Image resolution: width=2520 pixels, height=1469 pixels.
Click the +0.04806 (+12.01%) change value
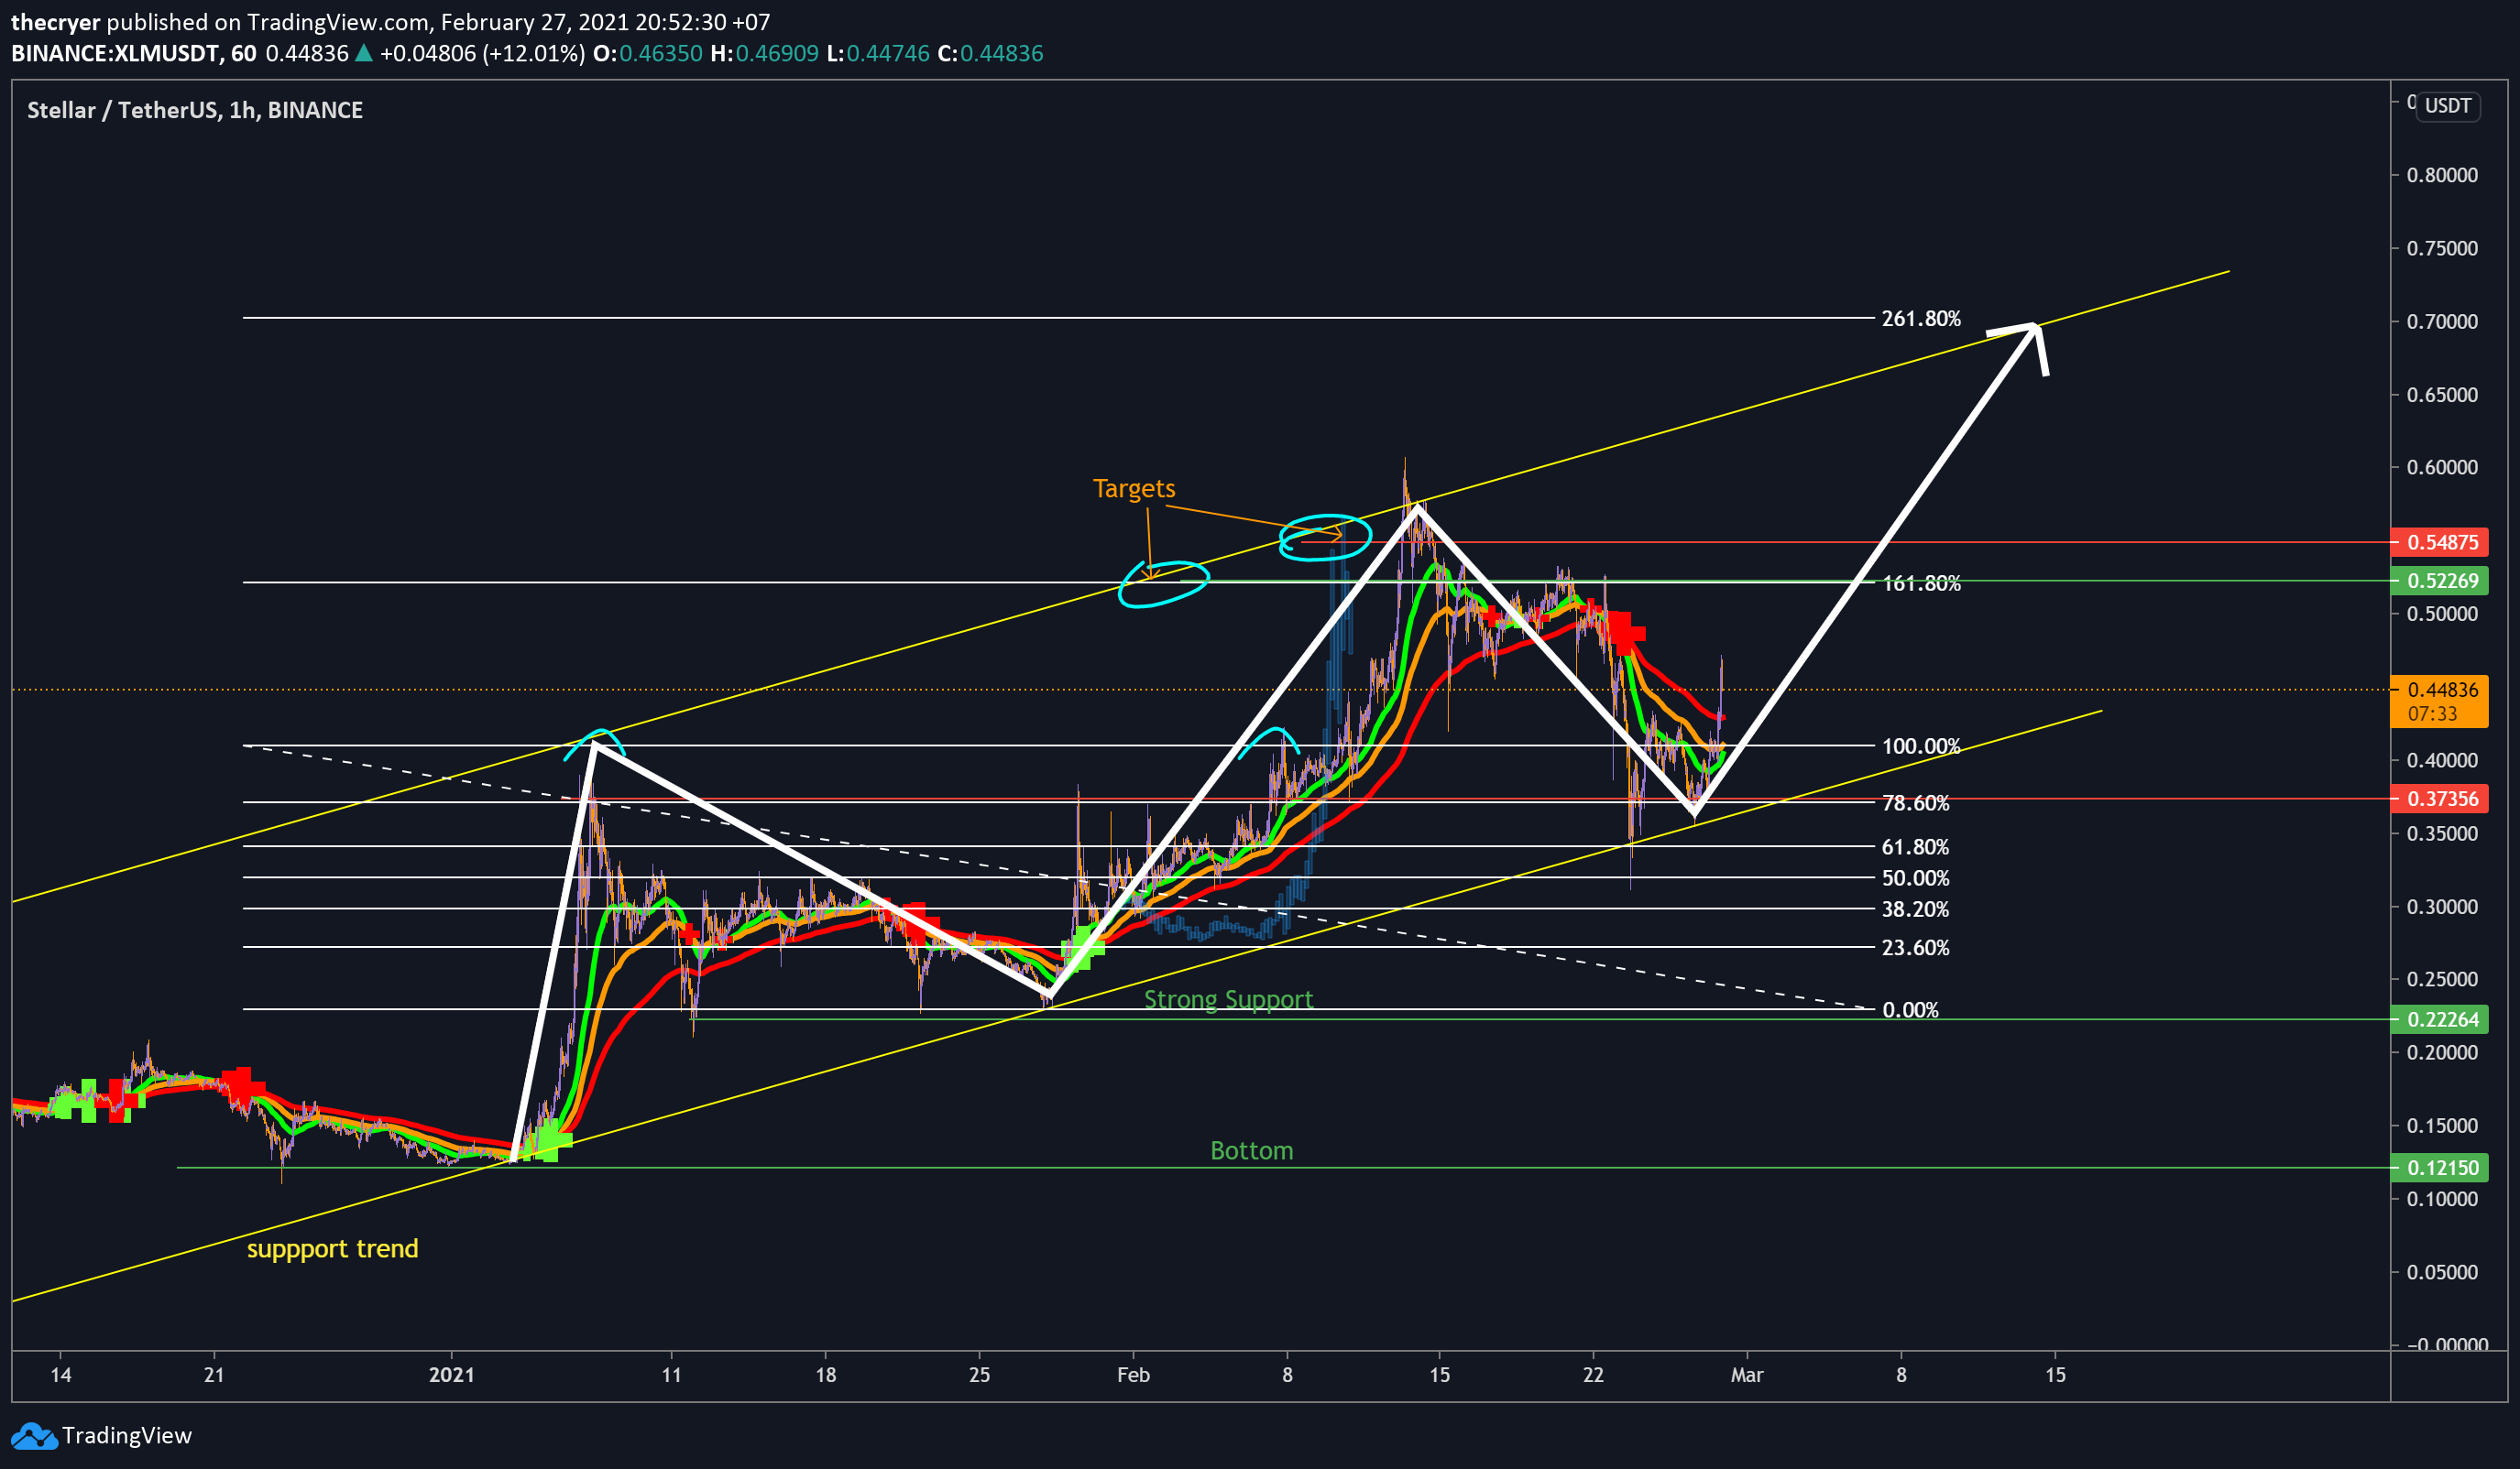pyautogui.click(x=482, y=53)
